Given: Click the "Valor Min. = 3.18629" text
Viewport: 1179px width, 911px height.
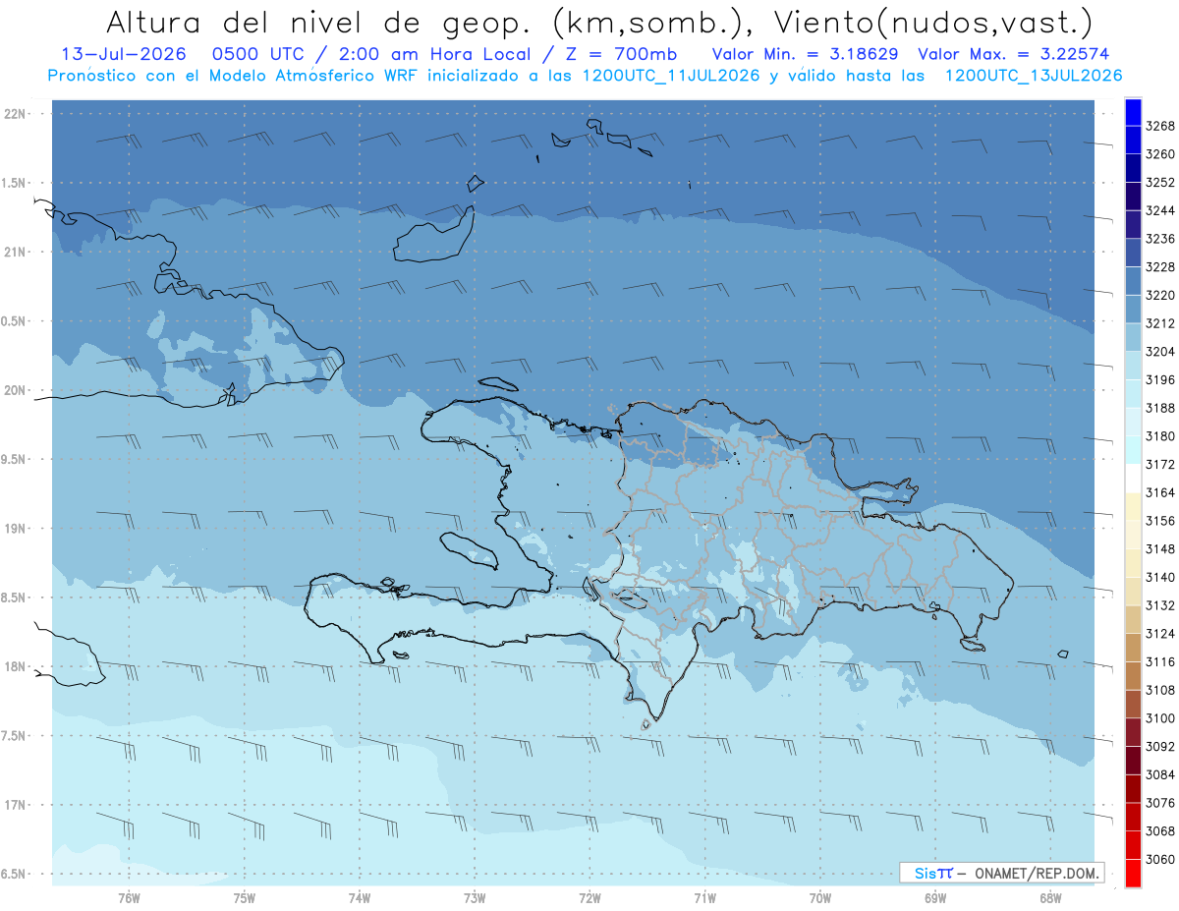Looking at the screenshot, I should [806, 54].
